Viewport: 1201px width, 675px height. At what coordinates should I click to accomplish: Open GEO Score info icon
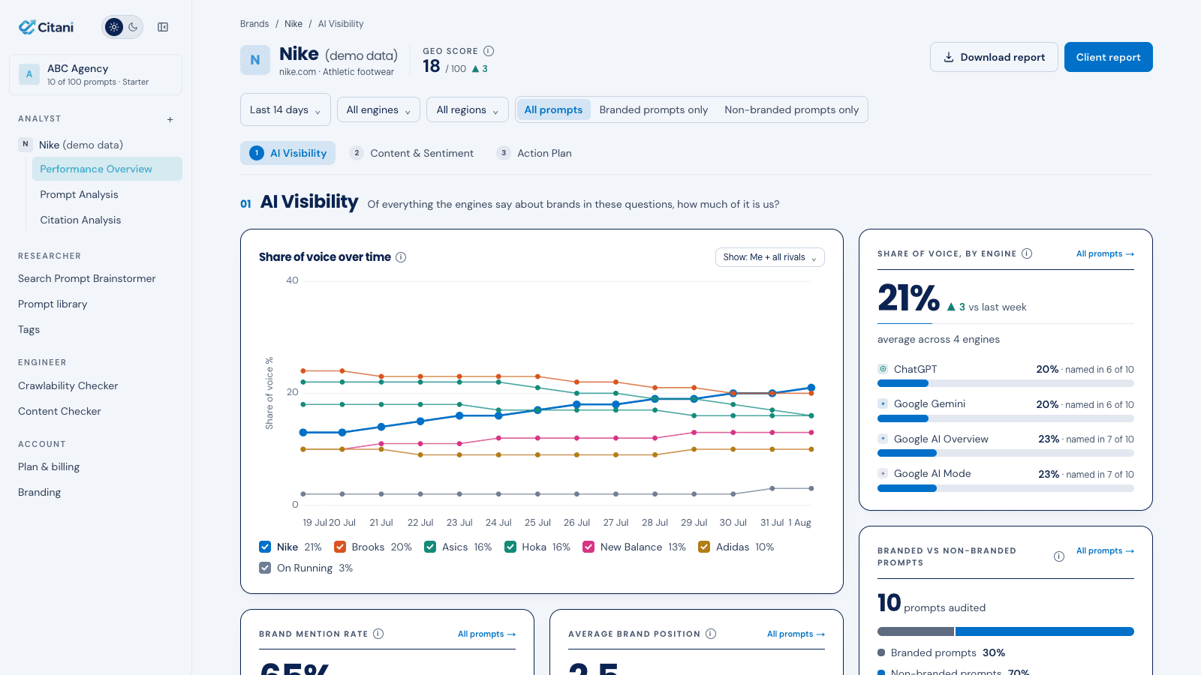489,51
